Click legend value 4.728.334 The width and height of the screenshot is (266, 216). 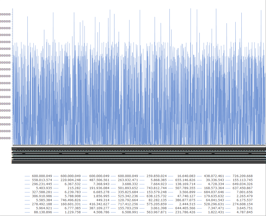[216, 184]
